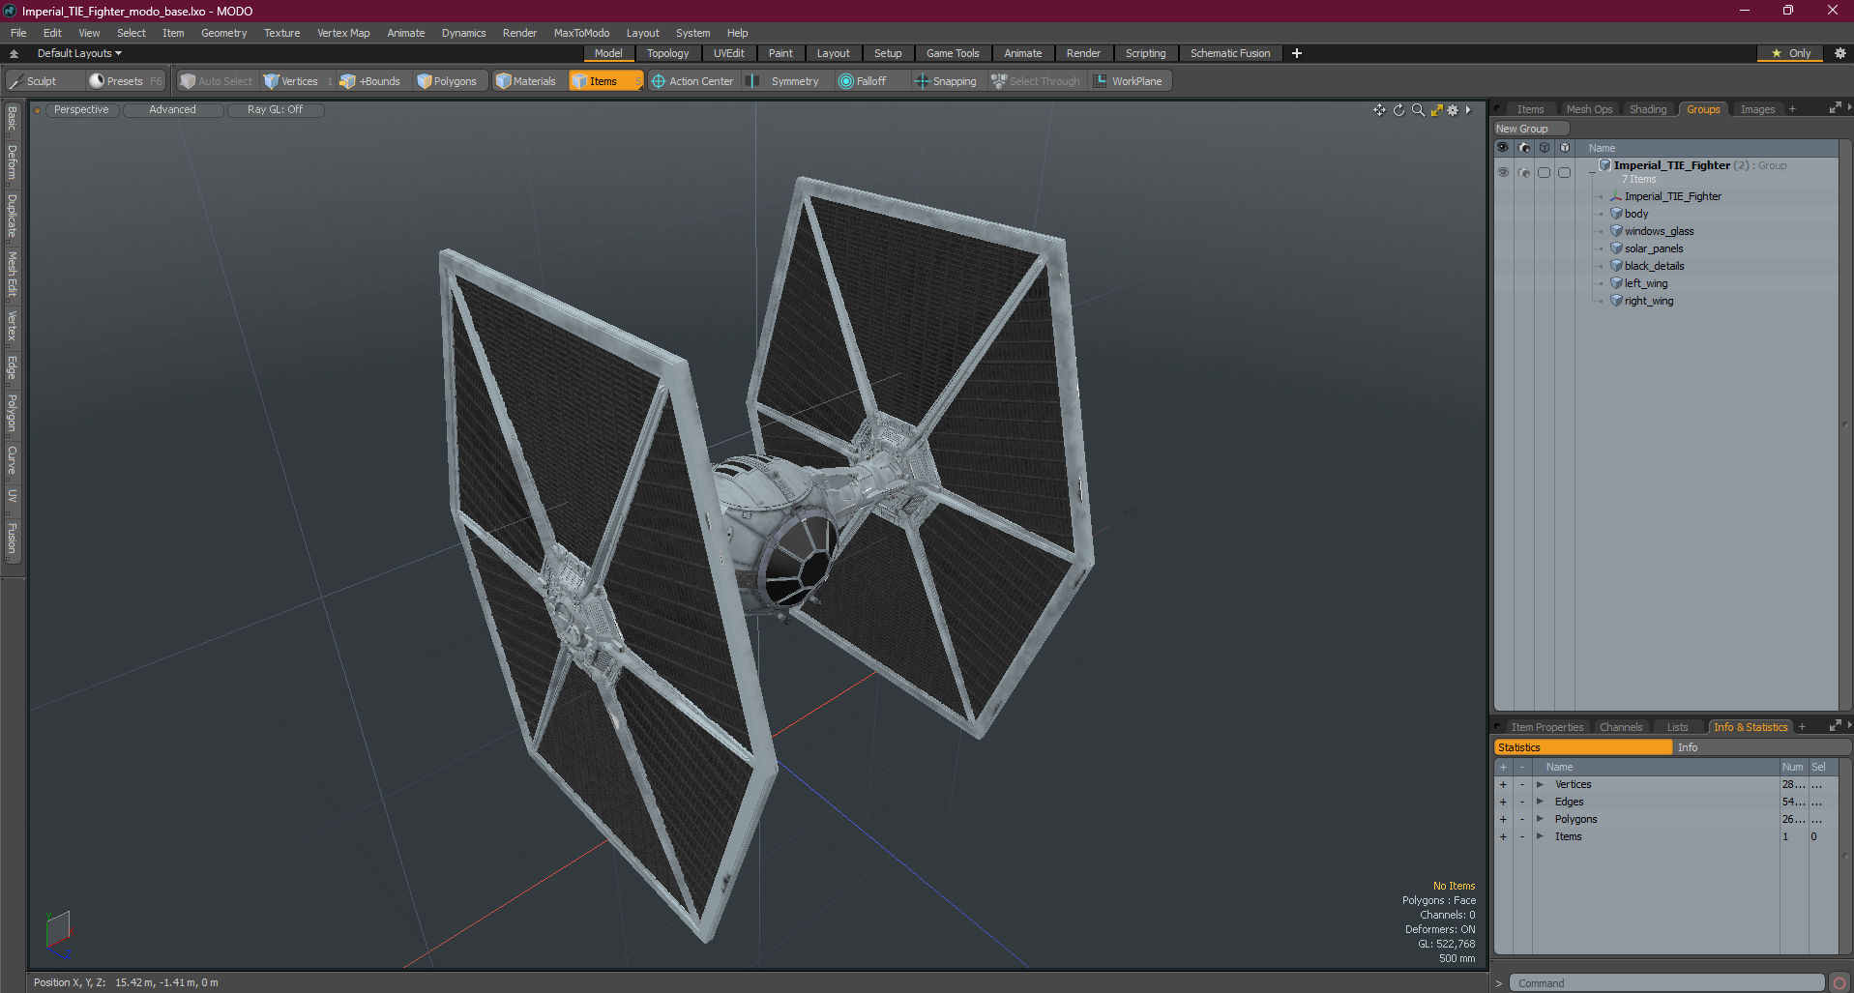Click the body mesh cube icon
This screenshot has height=993, width=1854.
[x=1616, y=214]
